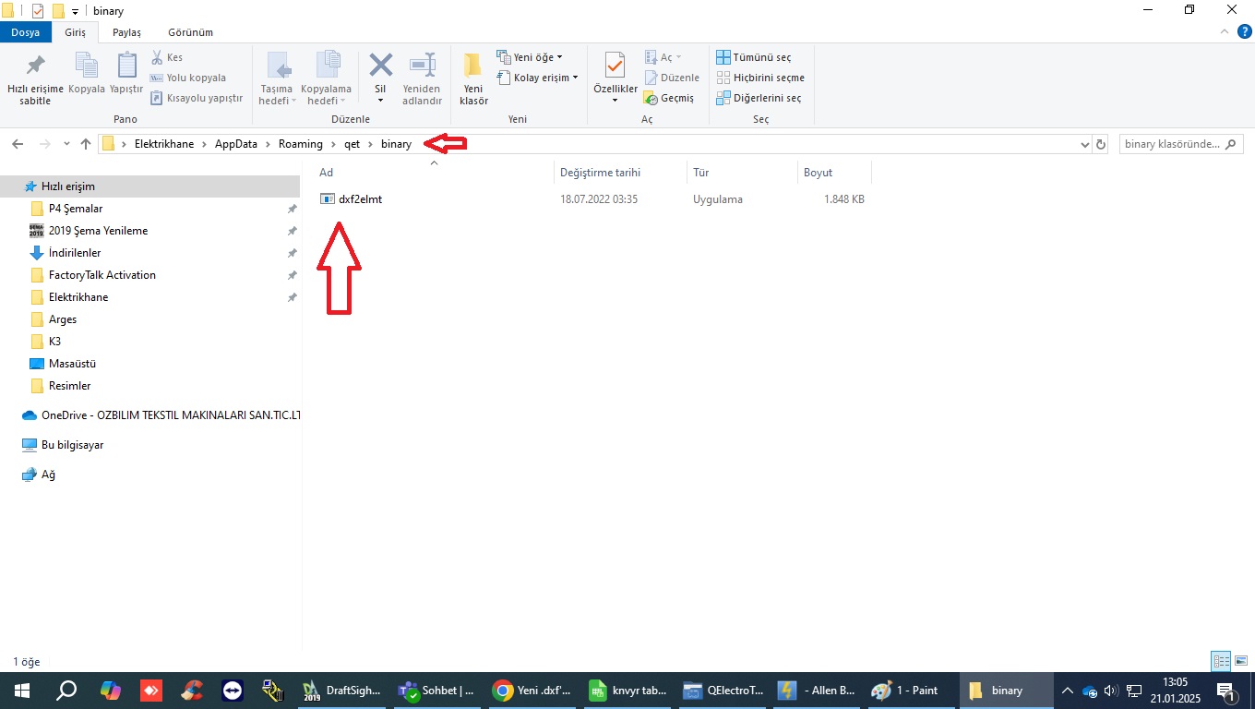The height and width of the screenshot is (709, 1255).
Task: Expand the Yeni öğe dropdown
Action: [530, 57]
